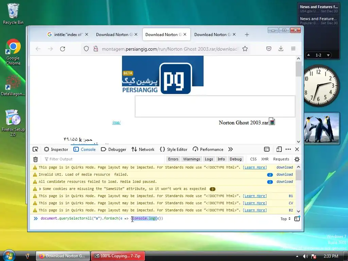This screenshot has height=261, width=348.
Task: Click the PersianGig logo image
Action: click(163, 75)
